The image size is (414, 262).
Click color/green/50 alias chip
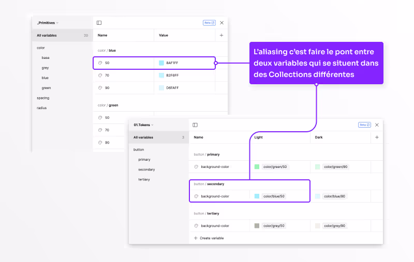pos(275,167)
